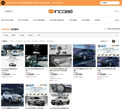Expand the 인코브 엠블럼 category menu
Screen dimensions: 122x109
tap(73, 20)
